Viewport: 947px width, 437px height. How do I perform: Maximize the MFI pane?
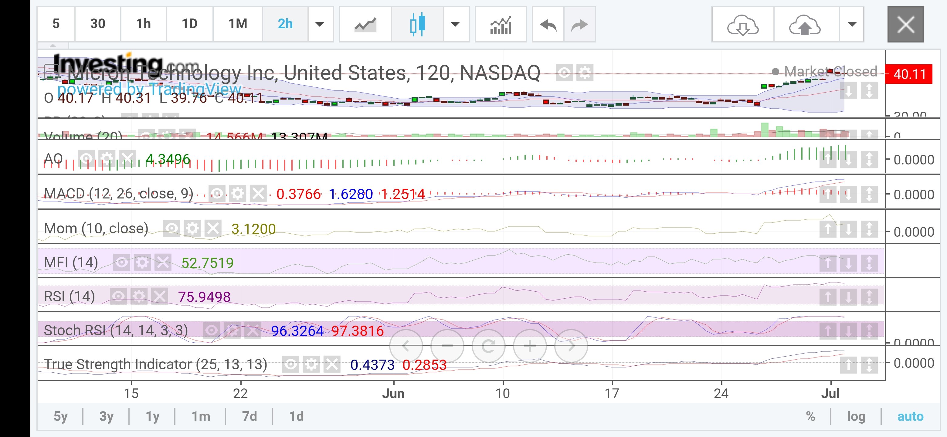[869, 263]
